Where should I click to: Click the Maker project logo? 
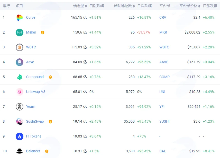20,33
